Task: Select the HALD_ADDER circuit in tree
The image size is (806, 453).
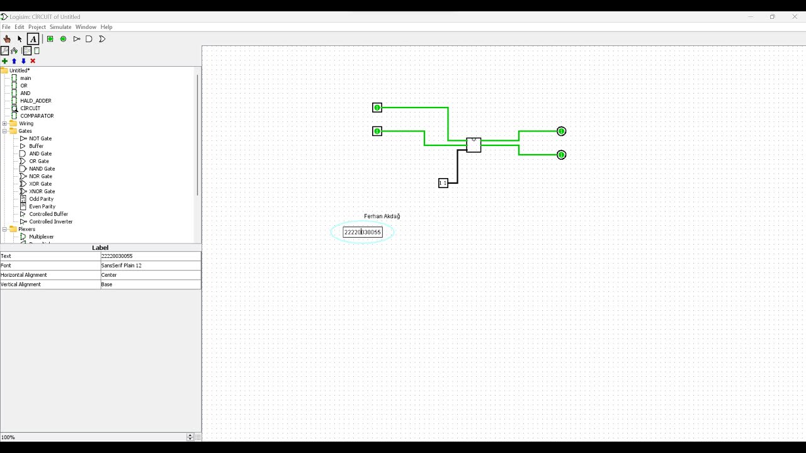Action: [x=35, y=101]
